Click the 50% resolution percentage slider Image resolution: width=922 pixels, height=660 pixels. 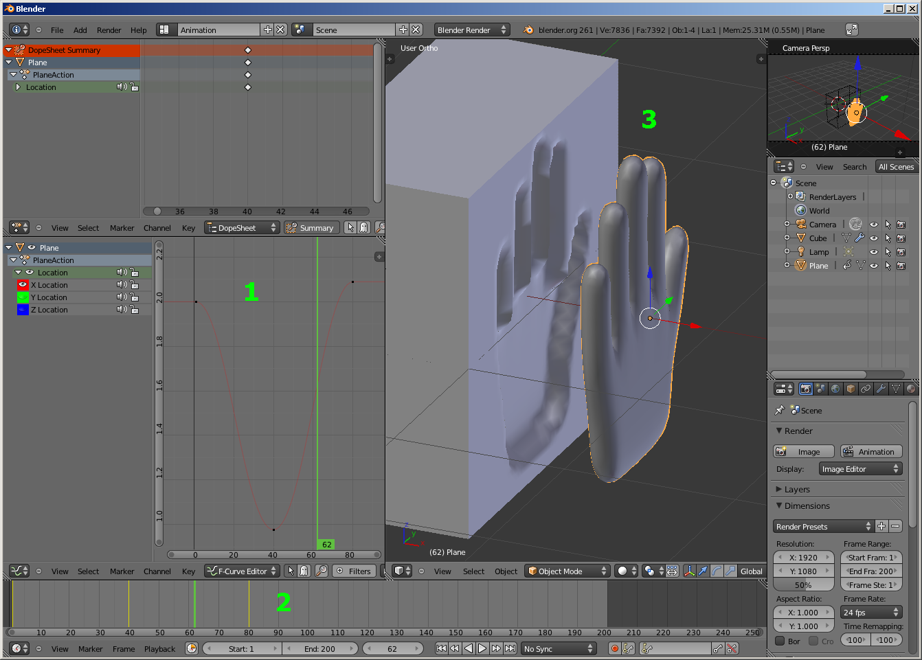803,585
